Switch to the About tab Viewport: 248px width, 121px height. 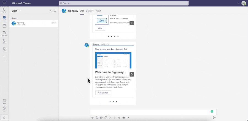pos(98,11)
